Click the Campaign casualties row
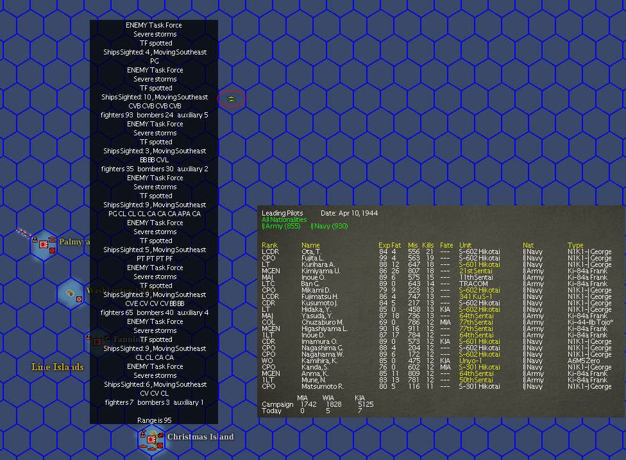The height and width of the screenshot is (460, 626). click(x=317, y=404)
